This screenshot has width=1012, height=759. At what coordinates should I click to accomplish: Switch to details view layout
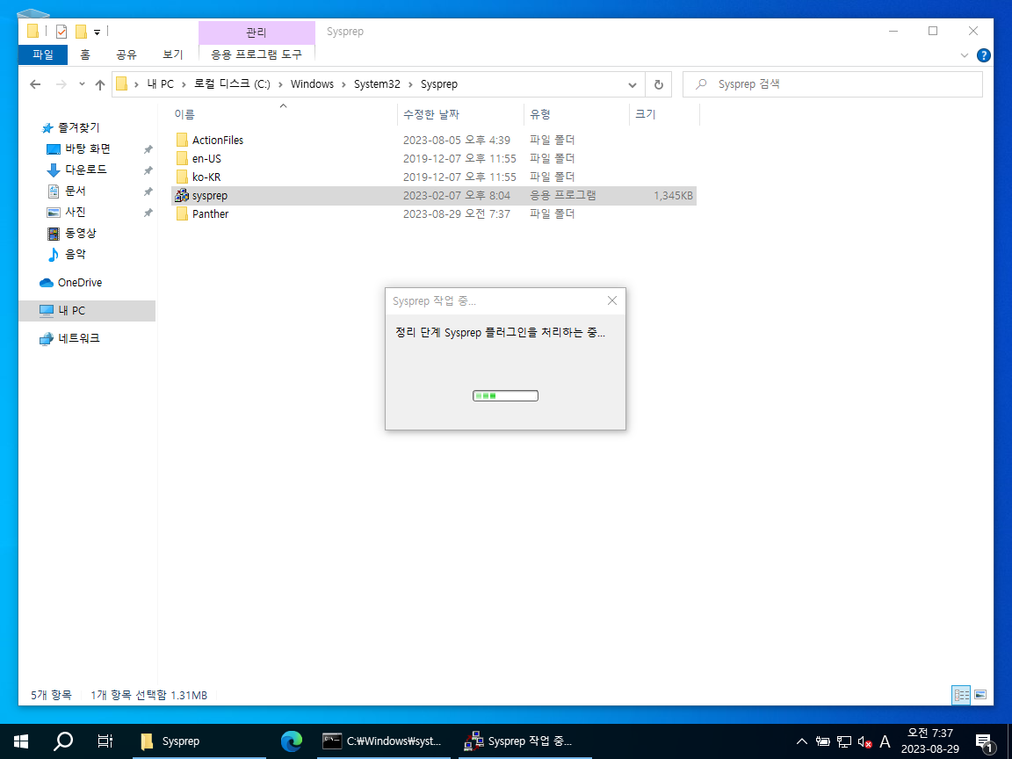pyautogui.click(x=962, y=695)
